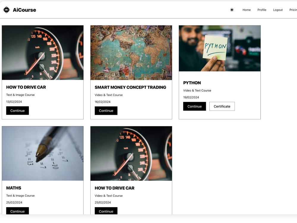Click the AiCourse brand name
This screenshot has width=297, height=223.
coord(24,10)
